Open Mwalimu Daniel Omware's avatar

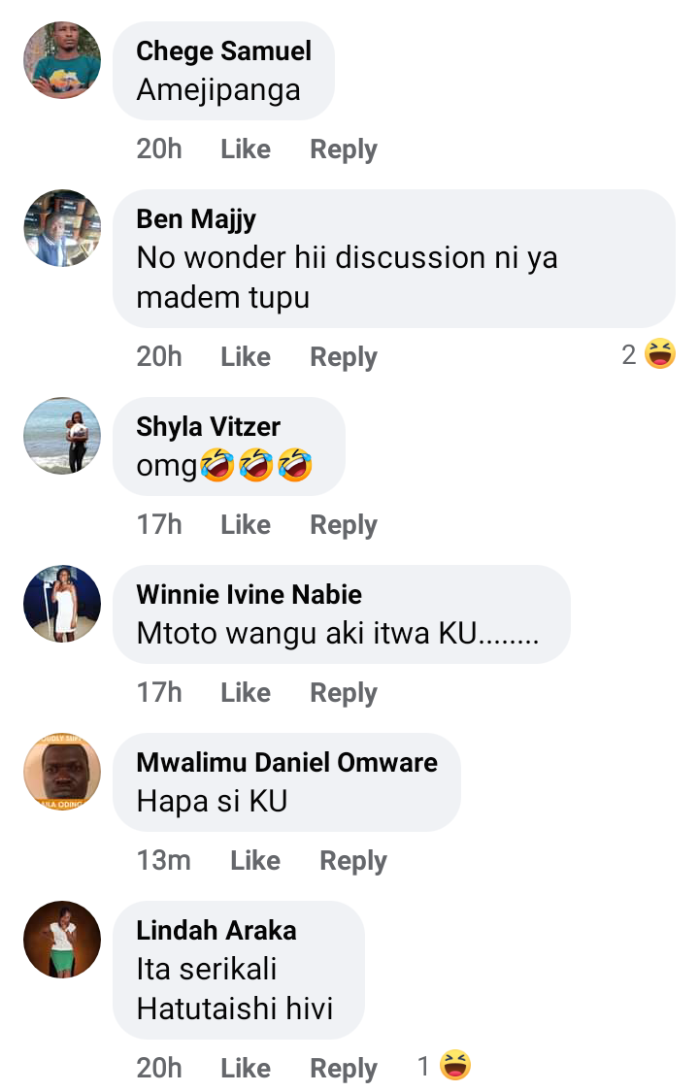62,772
